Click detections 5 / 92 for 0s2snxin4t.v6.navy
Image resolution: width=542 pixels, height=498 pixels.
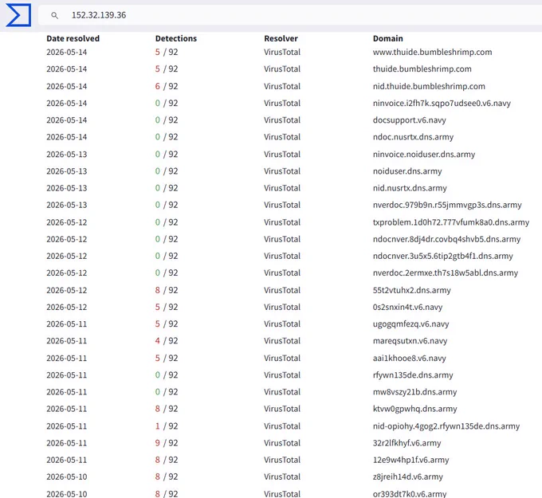(x=167, y=308)
